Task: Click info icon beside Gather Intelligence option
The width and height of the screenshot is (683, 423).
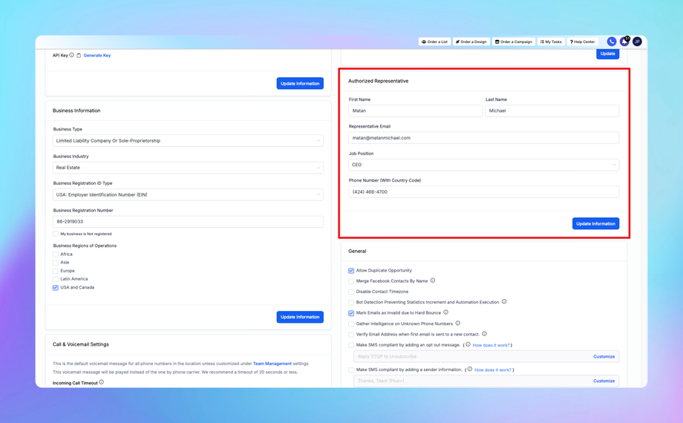Action: [458, 324]
